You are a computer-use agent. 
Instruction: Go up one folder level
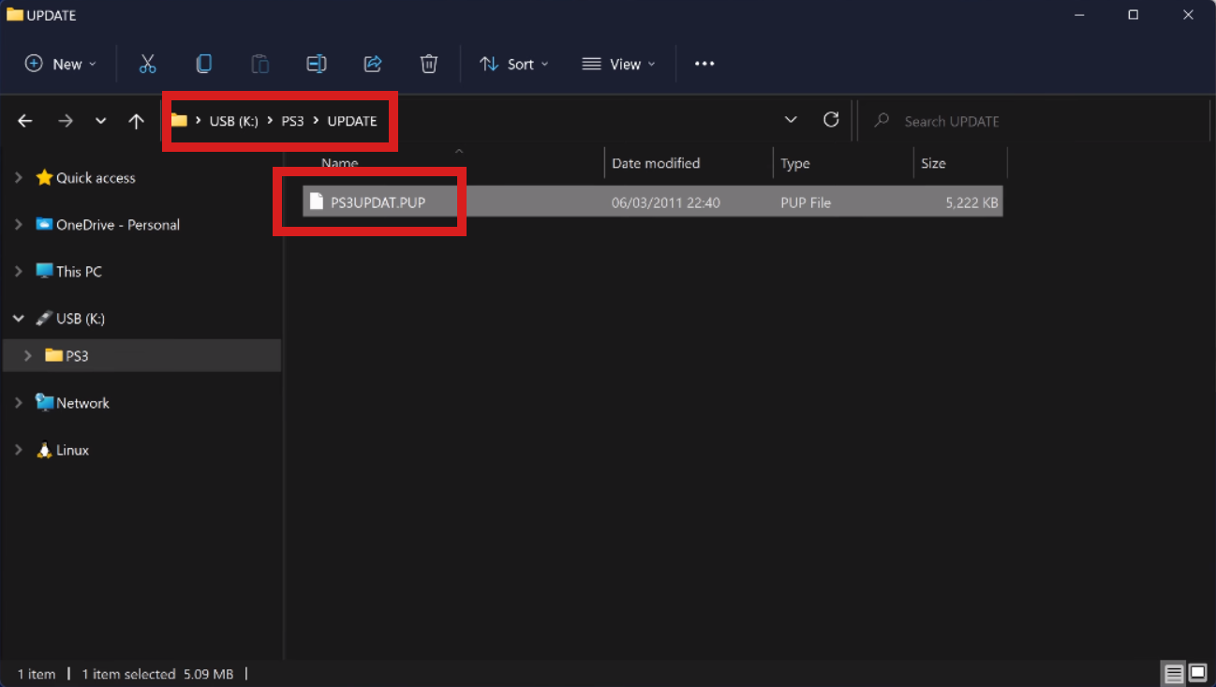pyautogui.click(x=136, y=121)
